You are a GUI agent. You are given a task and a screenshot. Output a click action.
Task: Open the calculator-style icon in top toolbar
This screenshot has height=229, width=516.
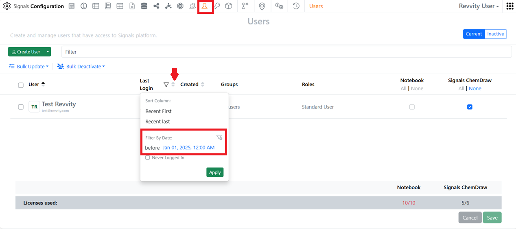coord(72,6)
